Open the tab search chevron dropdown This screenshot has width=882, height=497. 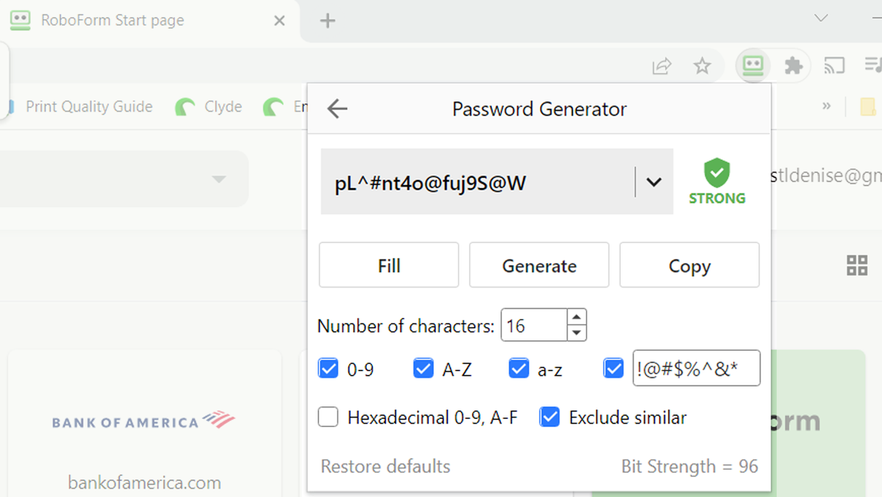[822, 19]
